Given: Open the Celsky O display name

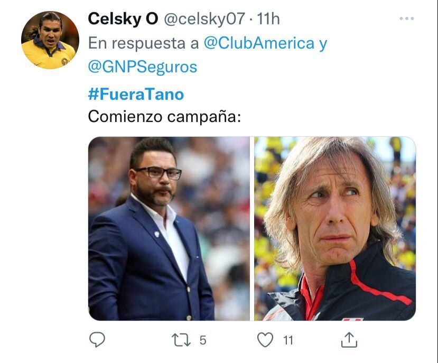Looking at the screenshot, I should click(123, 19).
